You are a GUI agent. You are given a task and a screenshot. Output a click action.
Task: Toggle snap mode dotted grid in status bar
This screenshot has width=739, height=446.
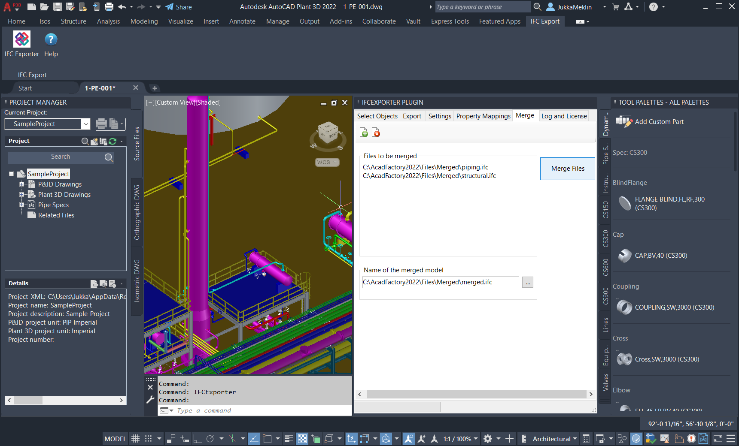148,439
